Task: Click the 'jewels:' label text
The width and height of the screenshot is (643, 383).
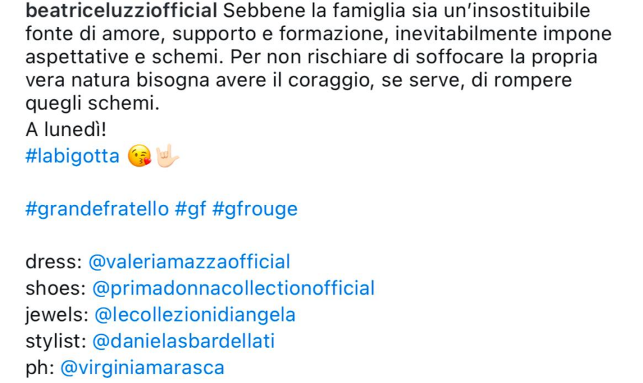Action: 57,315
